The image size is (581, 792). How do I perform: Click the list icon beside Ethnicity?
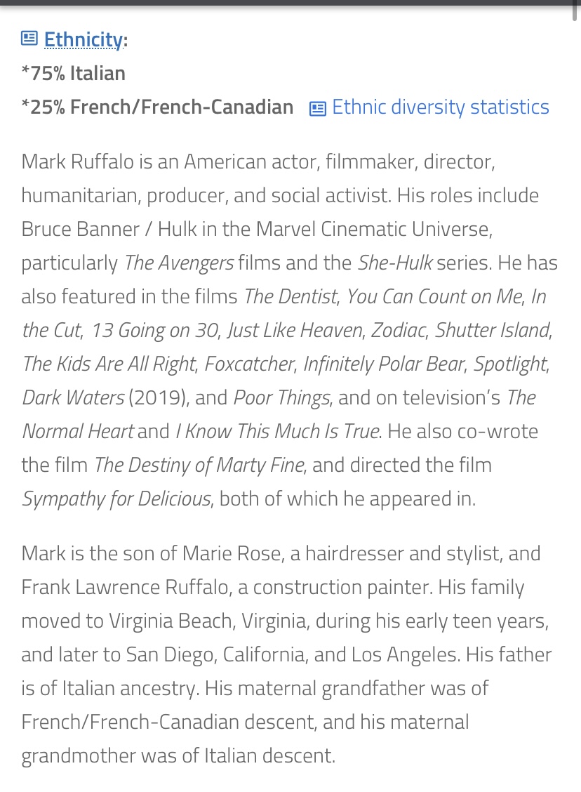[x=29, y=39]
